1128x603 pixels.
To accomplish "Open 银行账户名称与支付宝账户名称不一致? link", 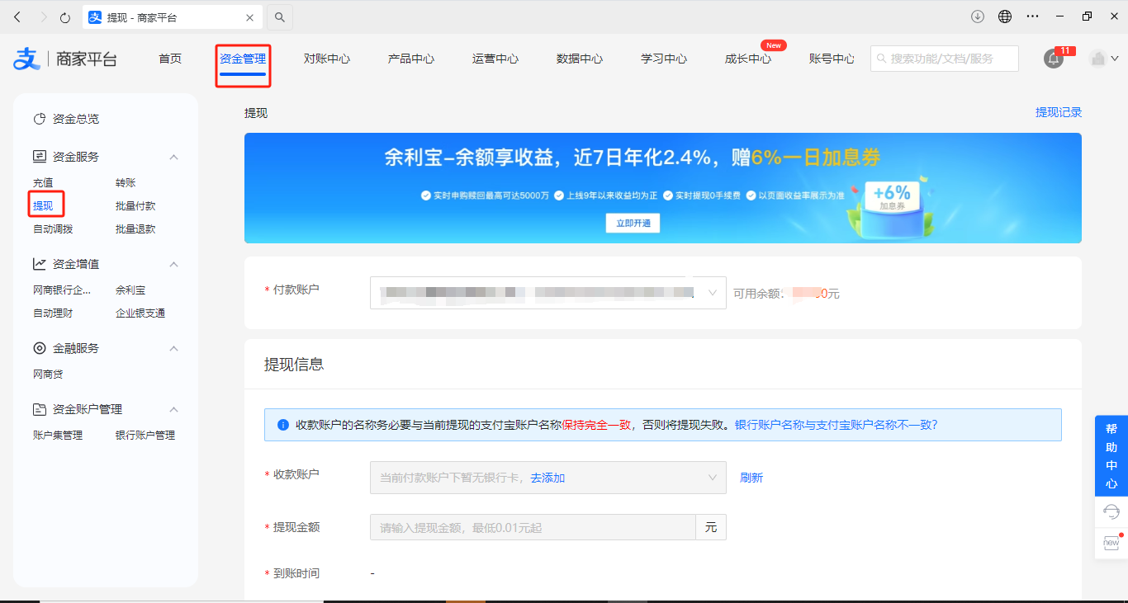I will (x=836, y=425).
